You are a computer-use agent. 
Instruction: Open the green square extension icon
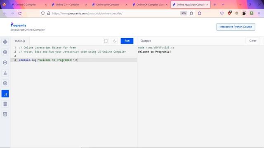click(252, 13)
